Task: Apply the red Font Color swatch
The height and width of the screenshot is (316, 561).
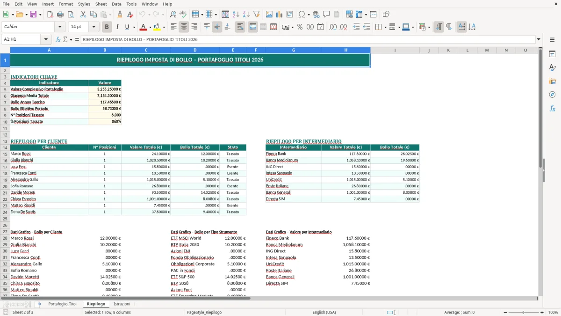Action: coord(144,27)
